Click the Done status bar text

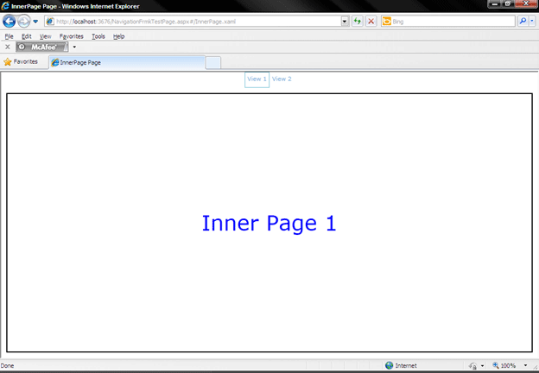click(x=7, y=366)
